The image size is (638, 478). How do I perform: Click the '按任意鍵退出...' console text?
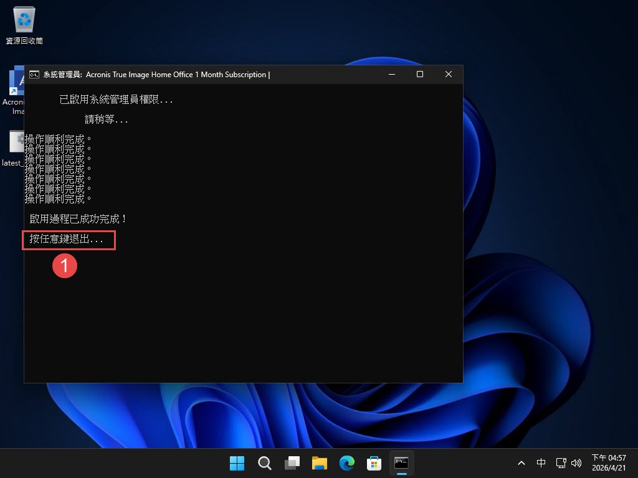click(x=67, y=239)
